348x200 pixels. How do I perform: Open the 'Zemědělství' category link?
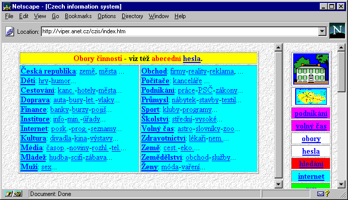[x=161, y=157]
